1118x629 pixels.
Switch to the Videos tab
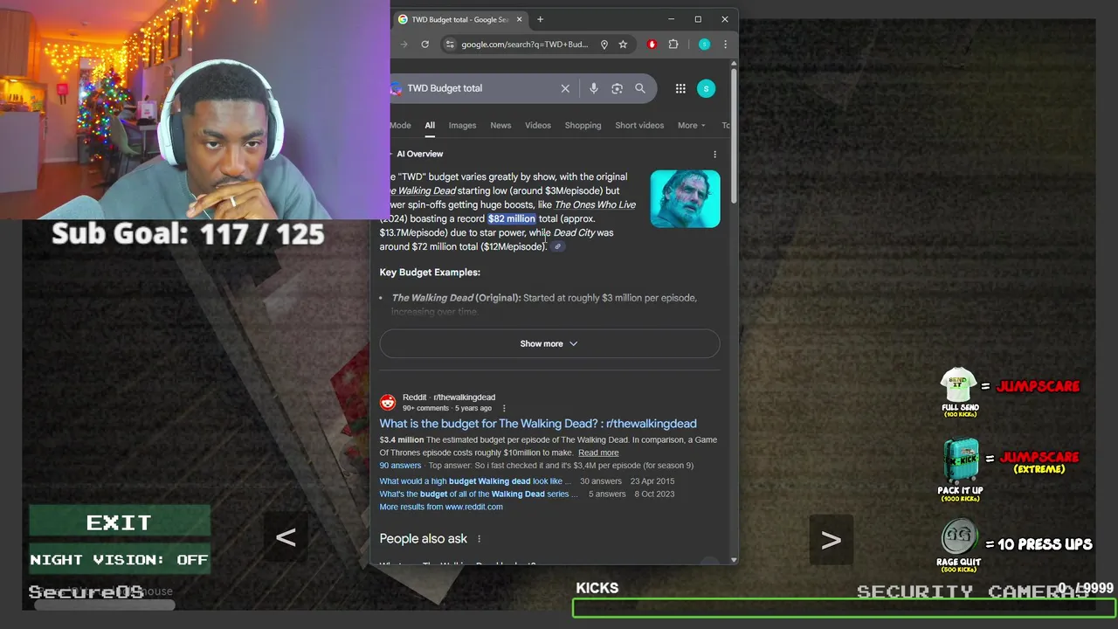pos(538,125)
